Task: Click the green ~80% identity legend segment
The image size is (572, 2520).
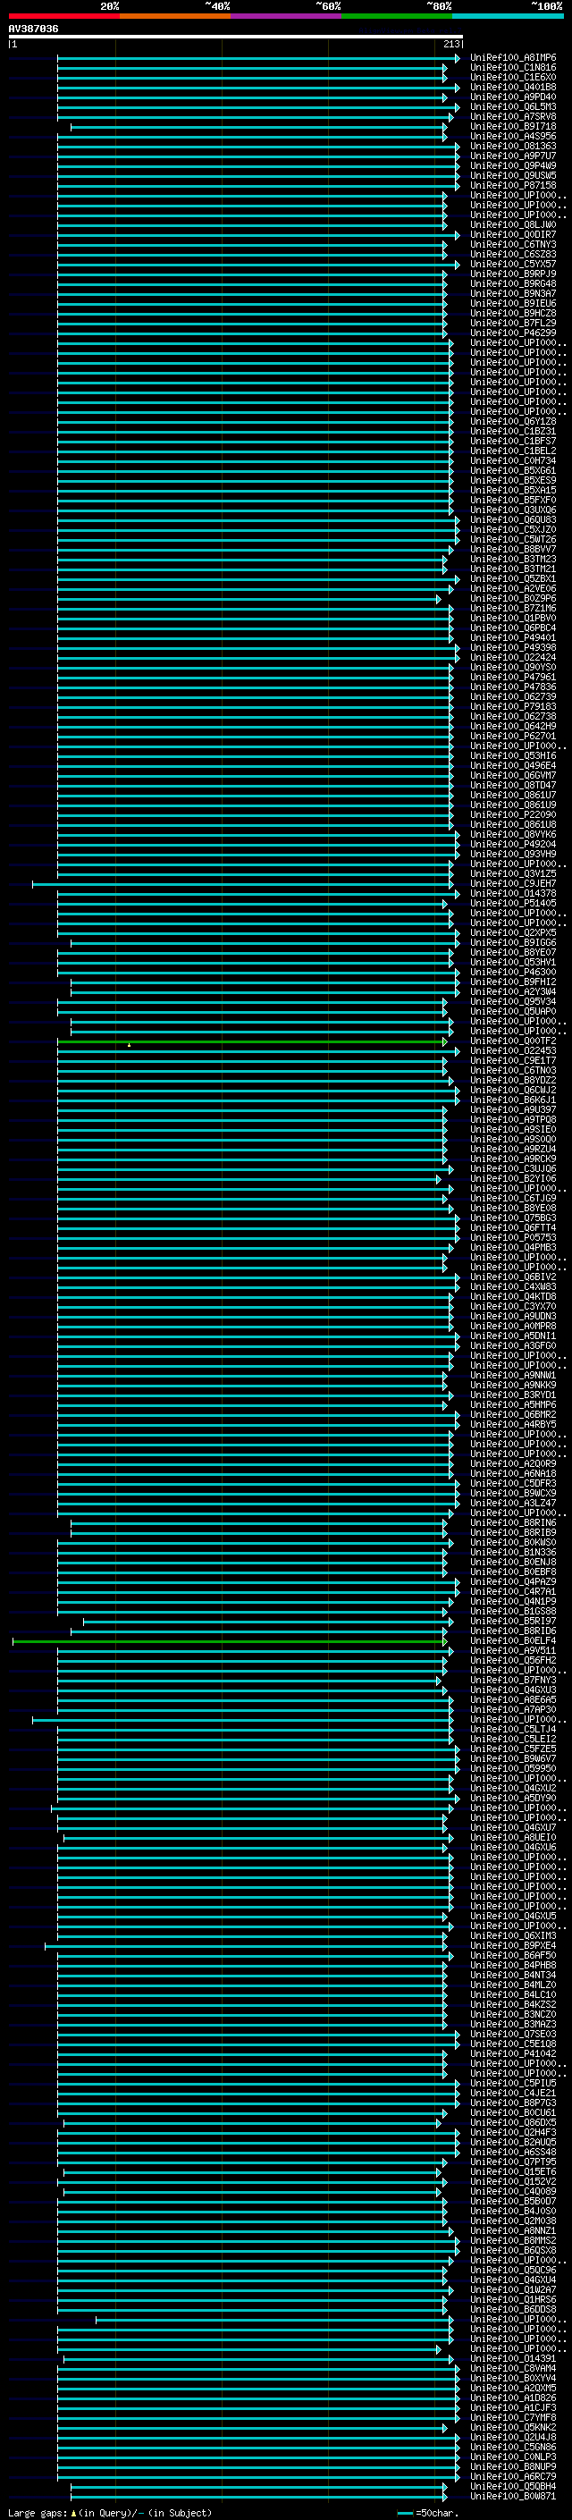Action: point(397,16)
